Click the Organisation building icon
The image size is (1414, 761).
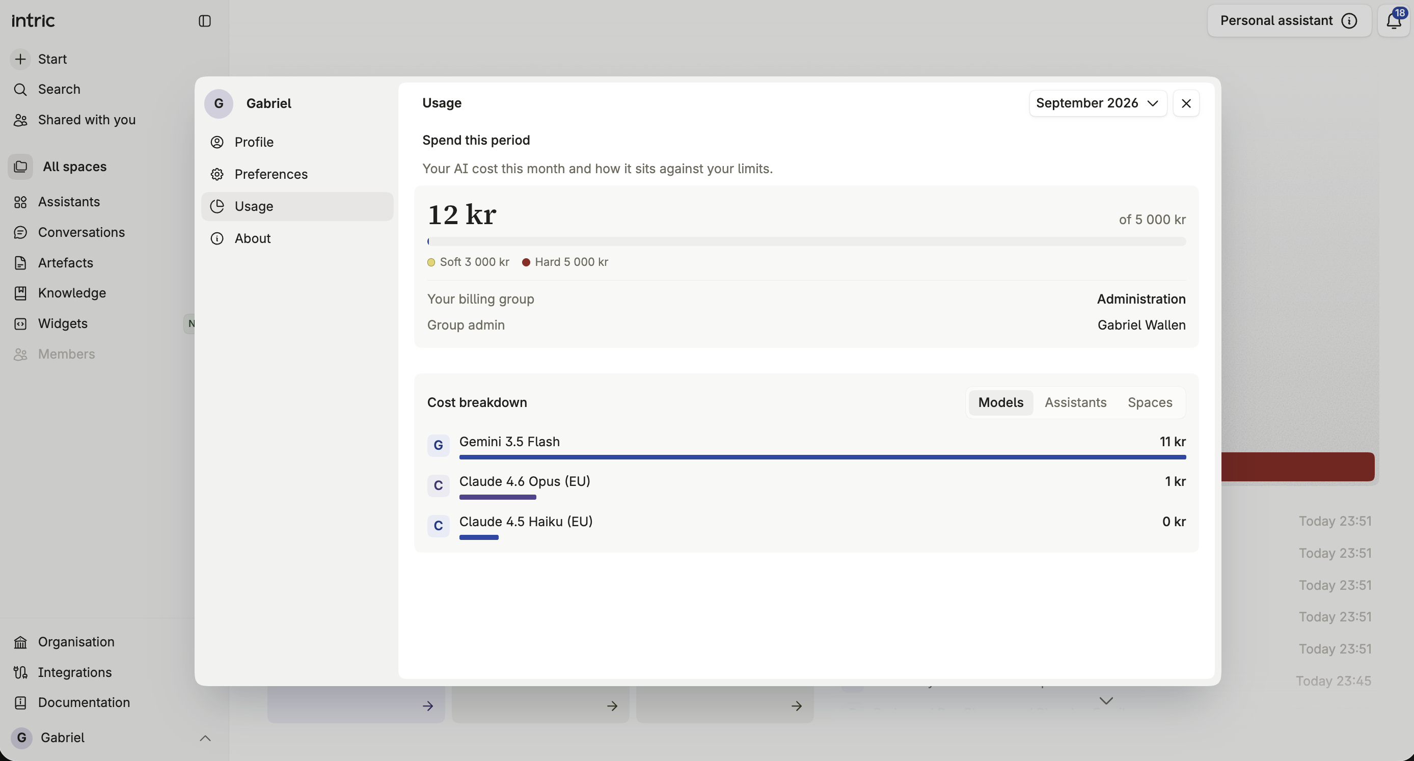pyautogui.click(x=20, y=642)
